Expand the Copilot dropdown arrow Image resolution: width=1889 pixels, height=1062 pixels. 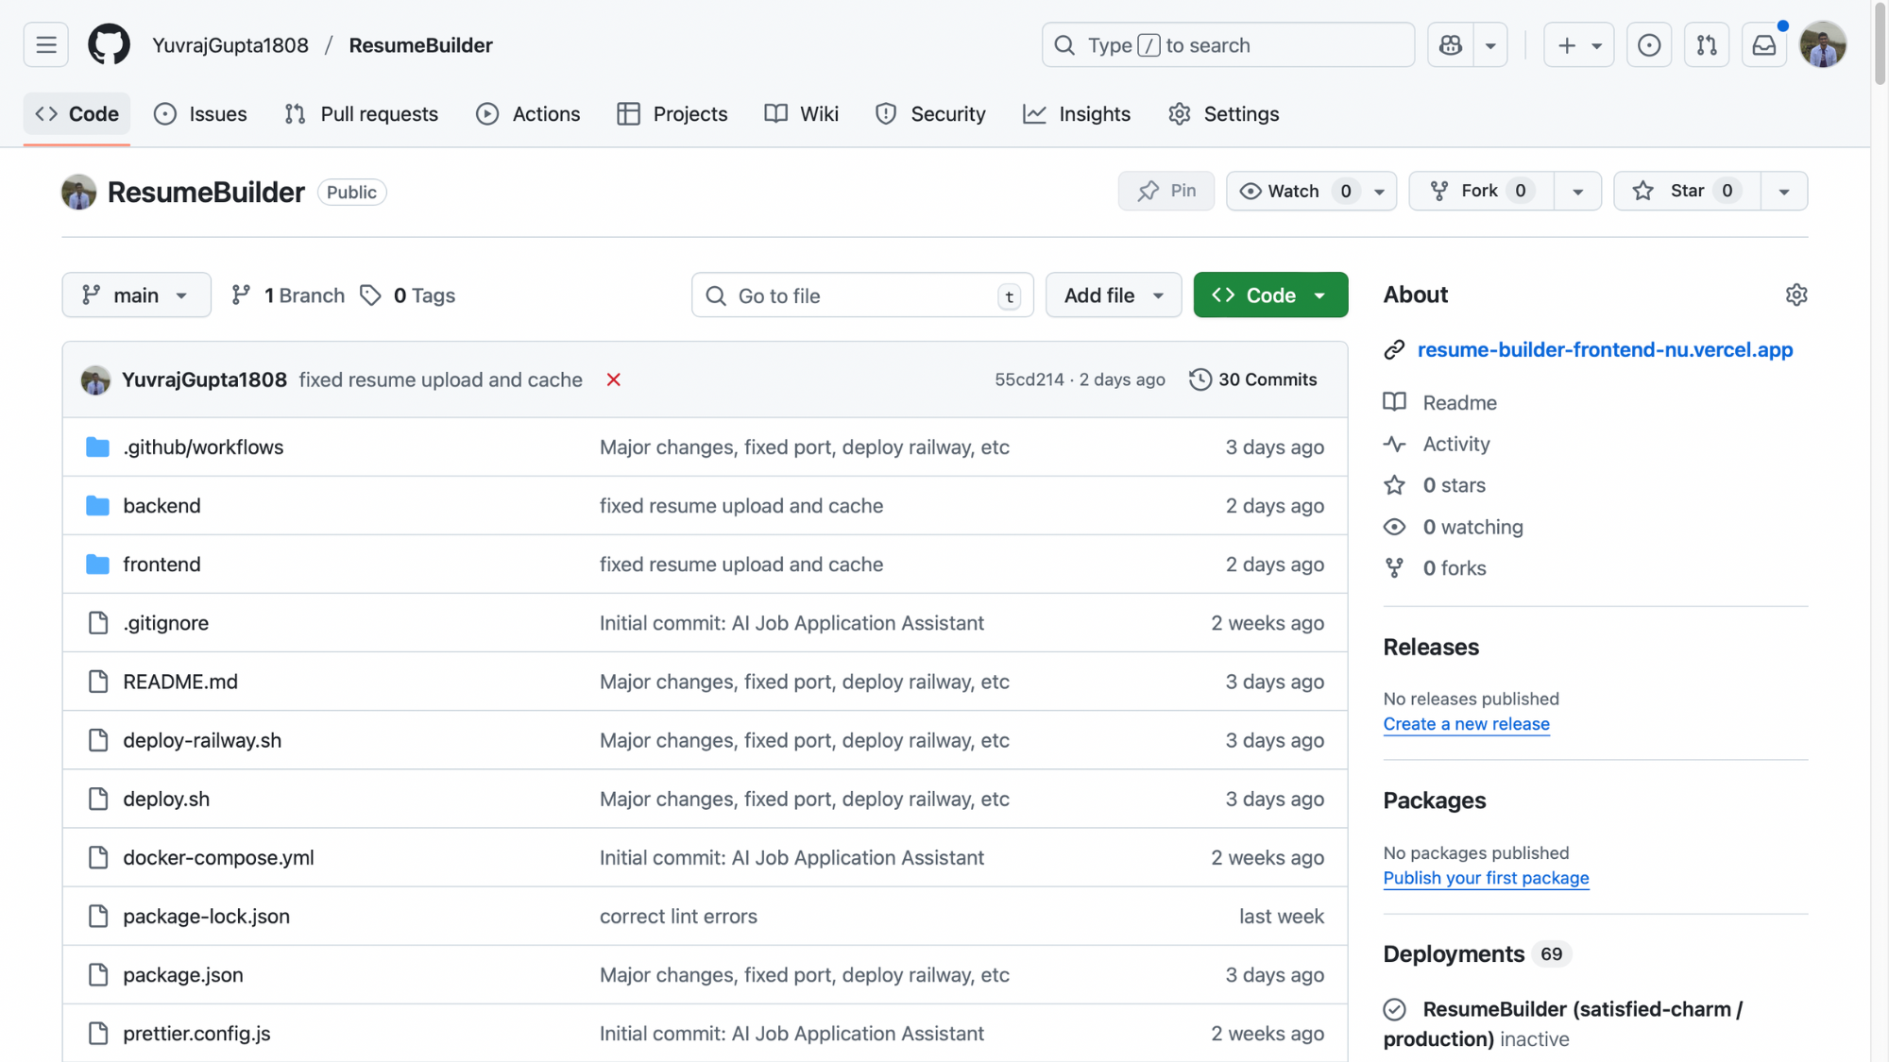pos(1490,45)
